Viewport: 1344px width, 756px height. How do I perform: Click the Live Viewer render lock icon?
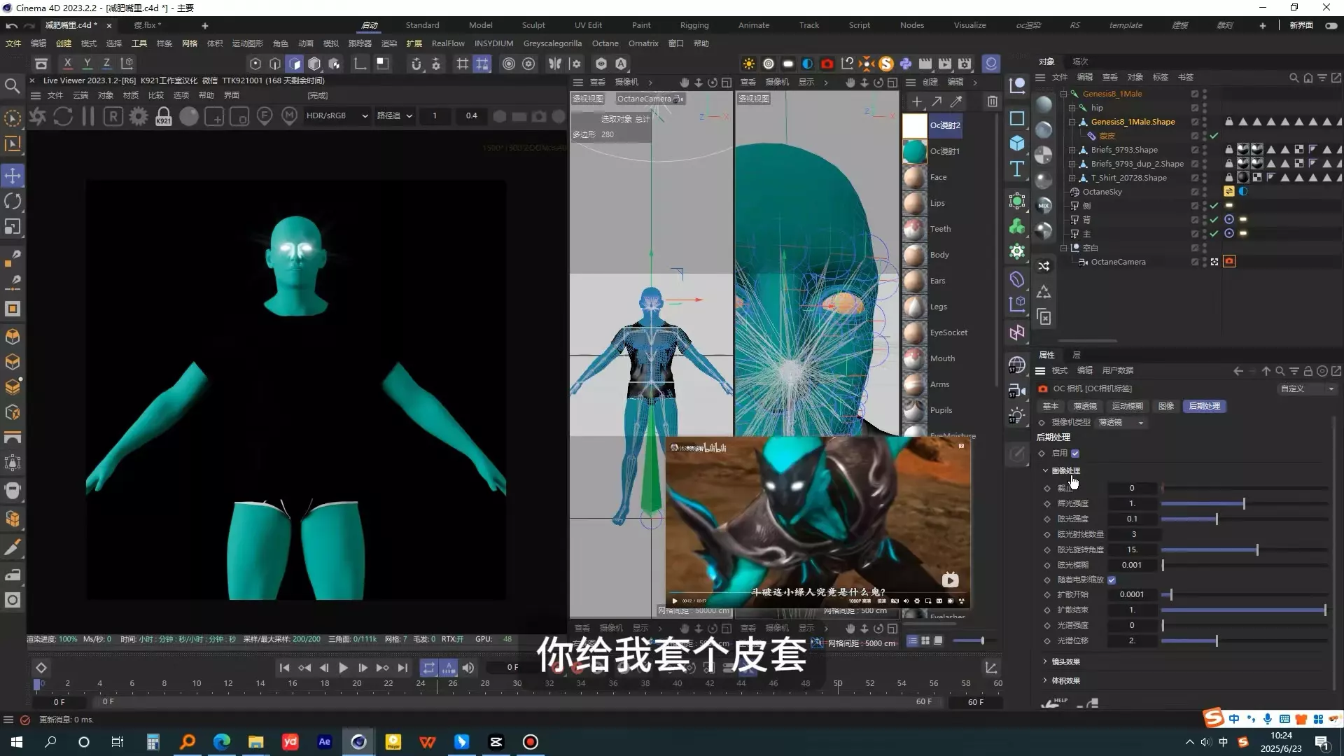(163, 116)
